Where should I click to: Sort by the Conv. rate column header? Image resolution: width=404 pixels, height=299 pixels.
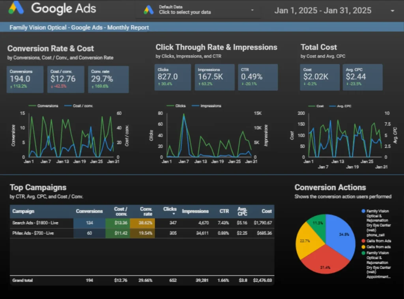click(x=146, y=211)
